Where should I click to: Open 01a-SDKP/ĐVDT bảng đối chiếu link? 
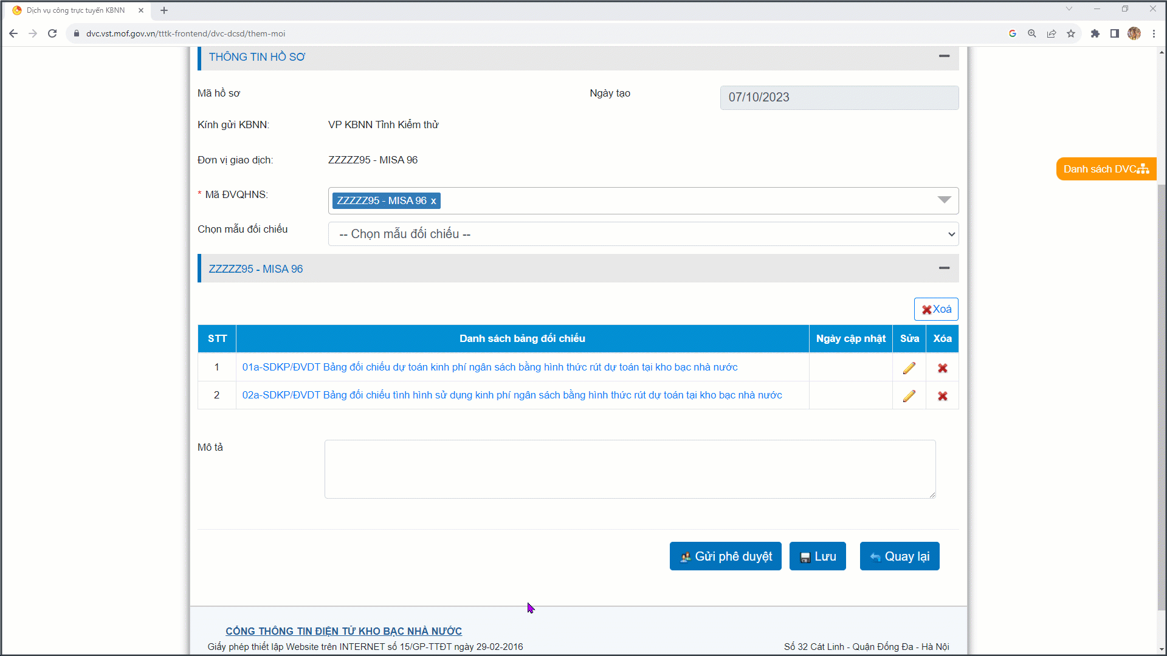coord(489,367)
